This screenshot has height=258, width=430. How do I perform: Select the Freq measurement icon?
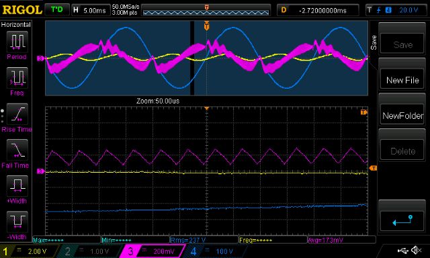pyautogui.click(x=17, y=77)
